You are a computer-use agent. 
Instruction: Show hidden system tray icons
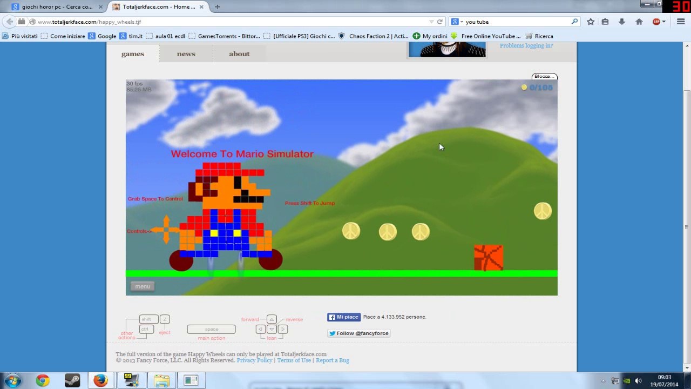tap(603, 381)
